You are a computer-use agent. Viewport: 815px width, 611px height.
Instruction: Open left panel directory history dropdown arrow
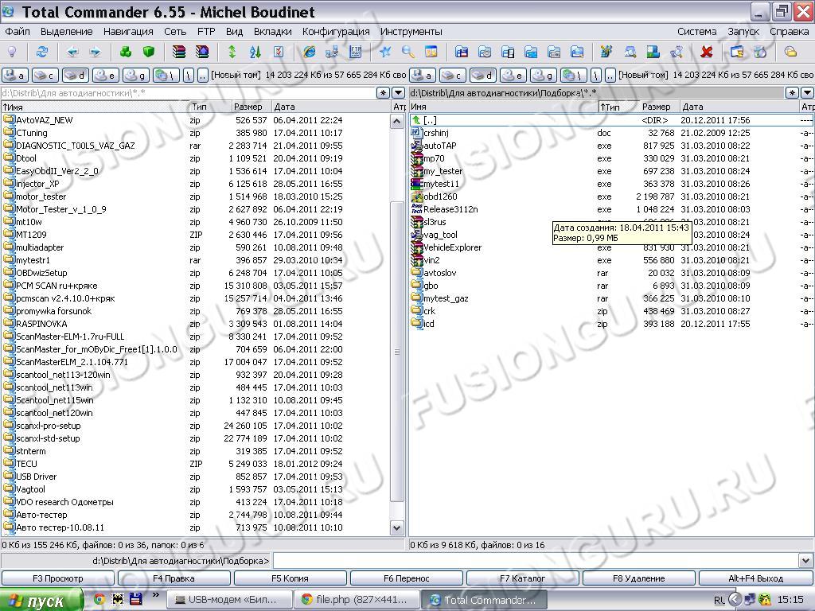[x=398, y=93]
